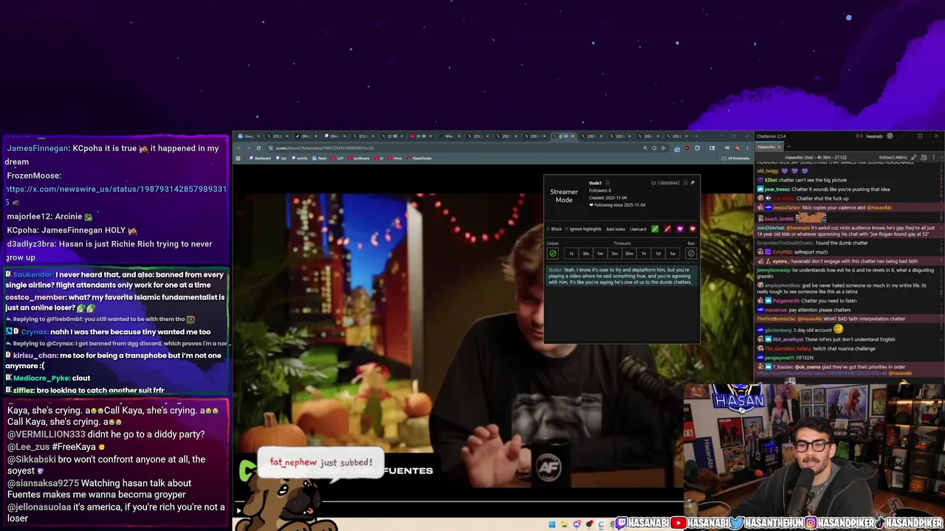Open the synthwave bookmark
Screen dimensions: 945x531
[x=358, y=159]
